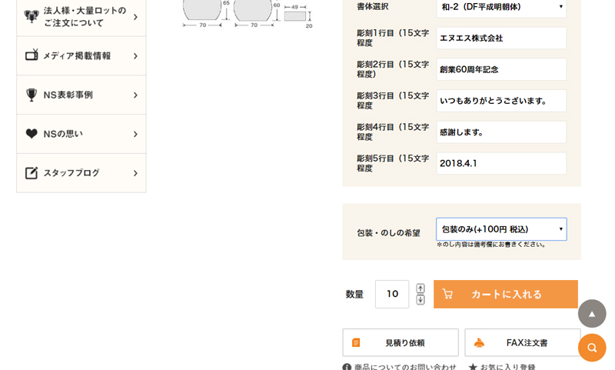Click the 見積り依頼 button
Screen dimensions: 615x370
pyautogui.click(x=400, y=342)
